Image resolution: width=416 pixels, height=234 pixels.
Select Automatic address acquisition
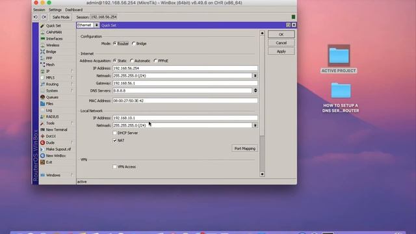[x=131, y=60]
